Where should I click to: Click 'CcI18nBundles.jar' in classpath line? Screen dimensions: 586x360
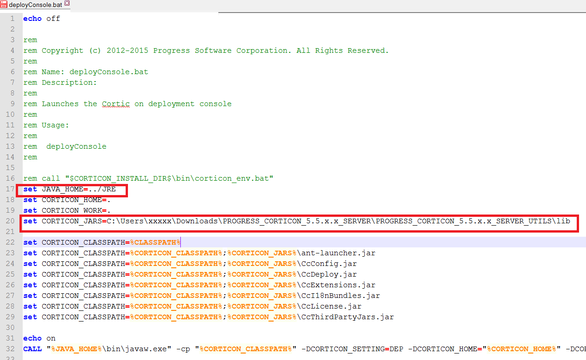341,296
